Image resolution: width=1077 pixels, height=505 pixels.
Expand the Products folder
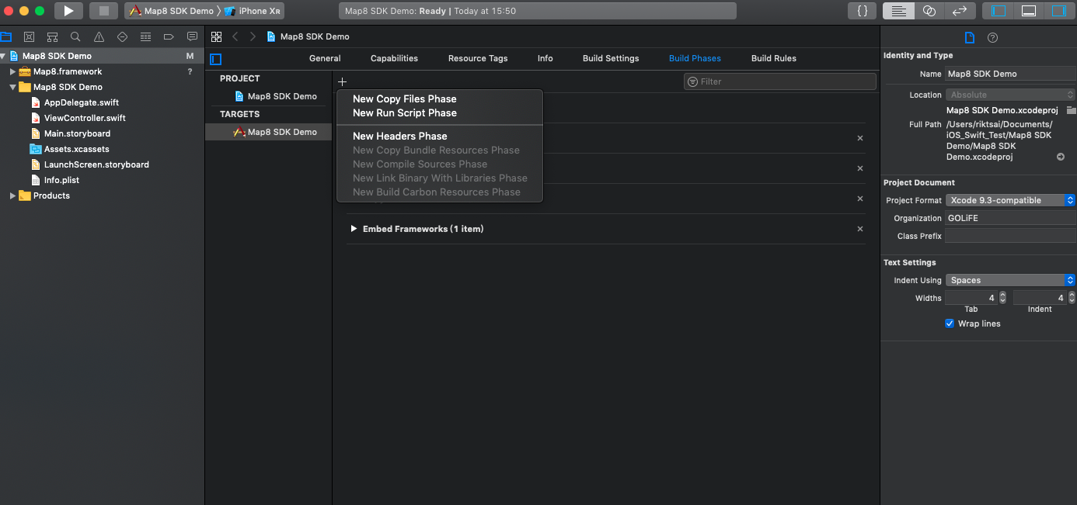click(12, 195)
